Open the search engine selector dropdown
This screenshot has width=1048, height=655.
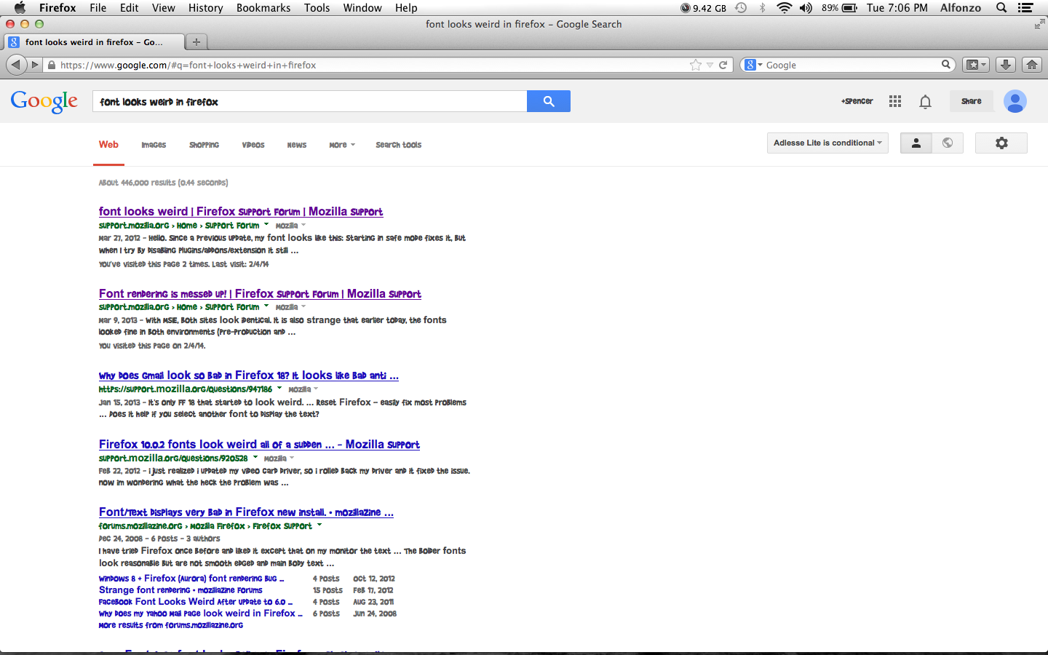coord(754,65)
